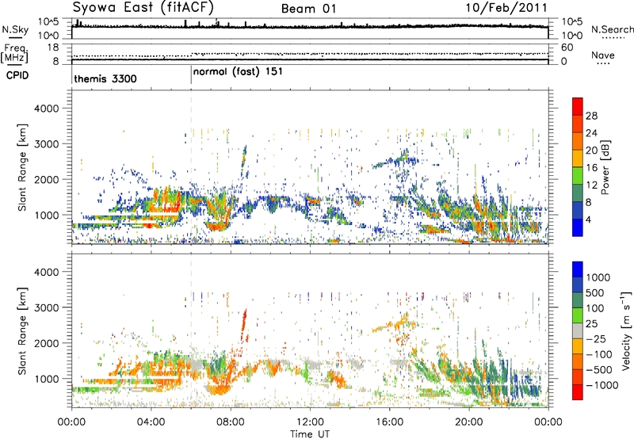Viewport: 634px width, 439px height.
Task: Click the "4000" tick on the velocity panel
Action: (x=46, y=272)
